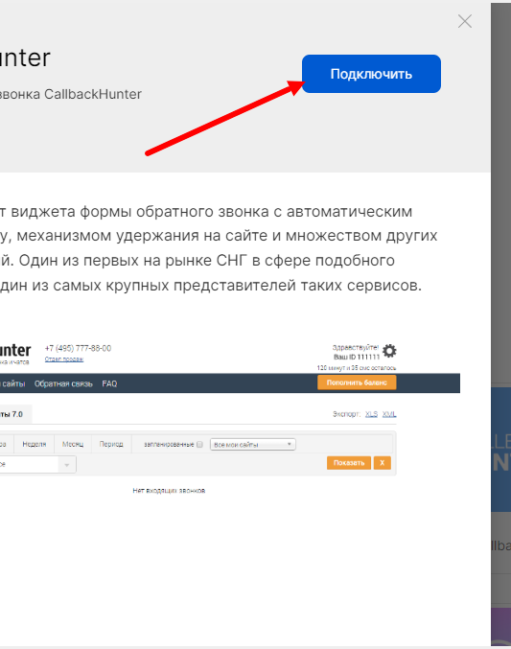Export via the XLS link
511x649 pixels.
coord(371,414)
